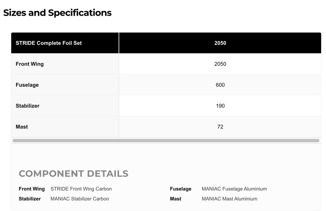Click Front Wing label in component details
Screen dimensions: 326x211
(x=32, y=189)
